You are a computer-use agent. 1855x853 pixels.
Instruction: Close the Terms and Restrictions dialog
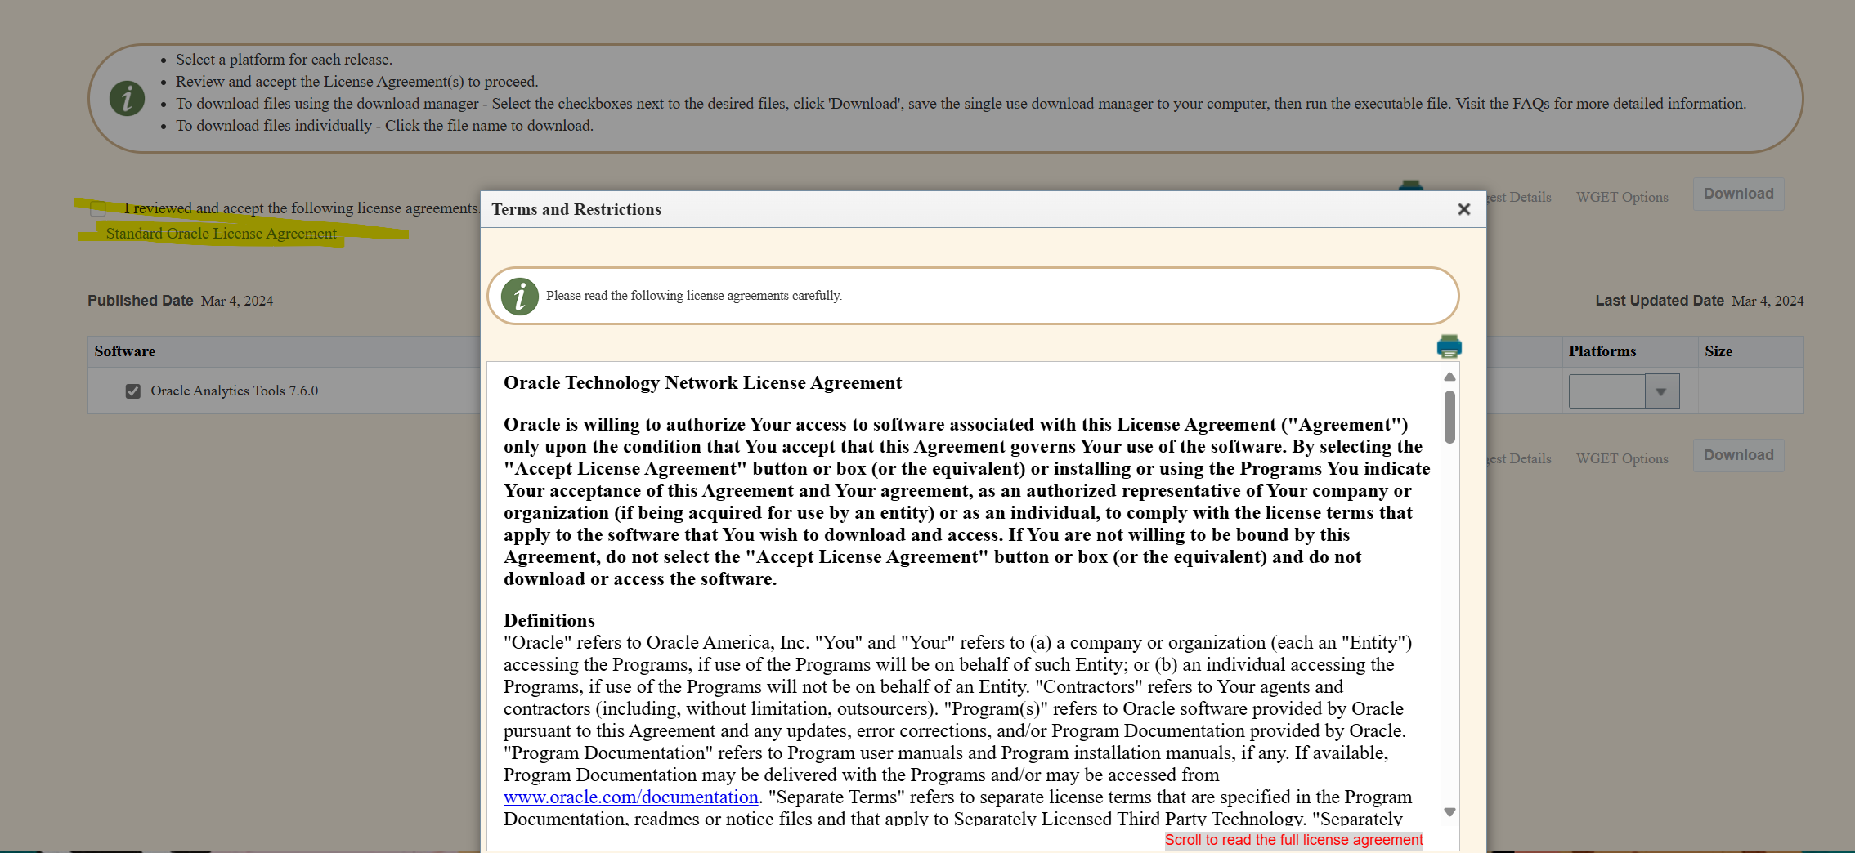[x=1463, y=209]
